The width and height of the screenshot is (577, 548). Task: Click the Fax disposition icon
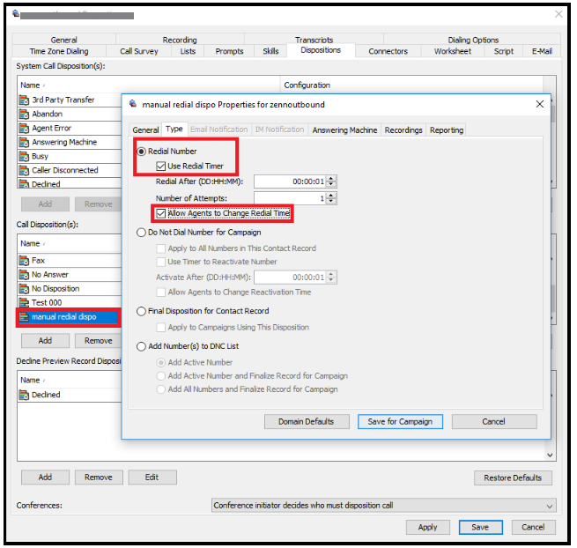point(24,261)
